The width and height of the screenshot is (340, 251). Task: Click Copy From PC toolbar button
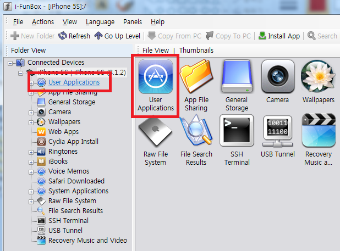[174, 36]
